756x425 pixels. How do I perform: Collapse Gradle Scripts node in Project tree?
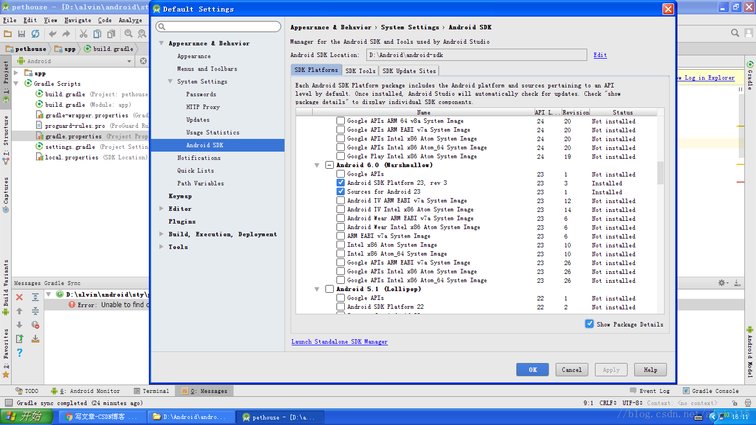[16, 84]
